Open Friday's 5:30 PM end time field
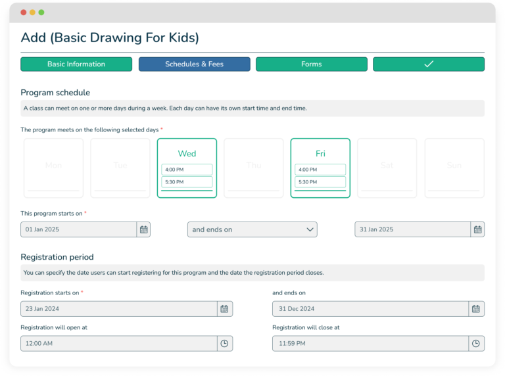 (320, 182)
